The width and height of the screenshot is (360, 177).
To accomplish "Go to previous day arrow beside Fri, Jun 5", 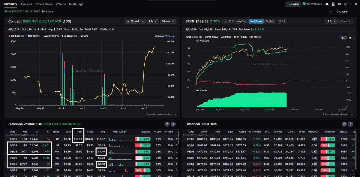I will point(331,12).
